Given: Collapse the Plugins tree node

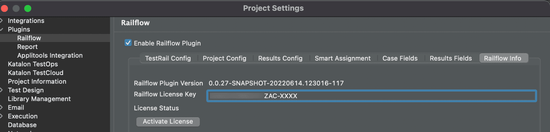Looking at the screenshot, I should pyautogui.click(x=2, y=29).
